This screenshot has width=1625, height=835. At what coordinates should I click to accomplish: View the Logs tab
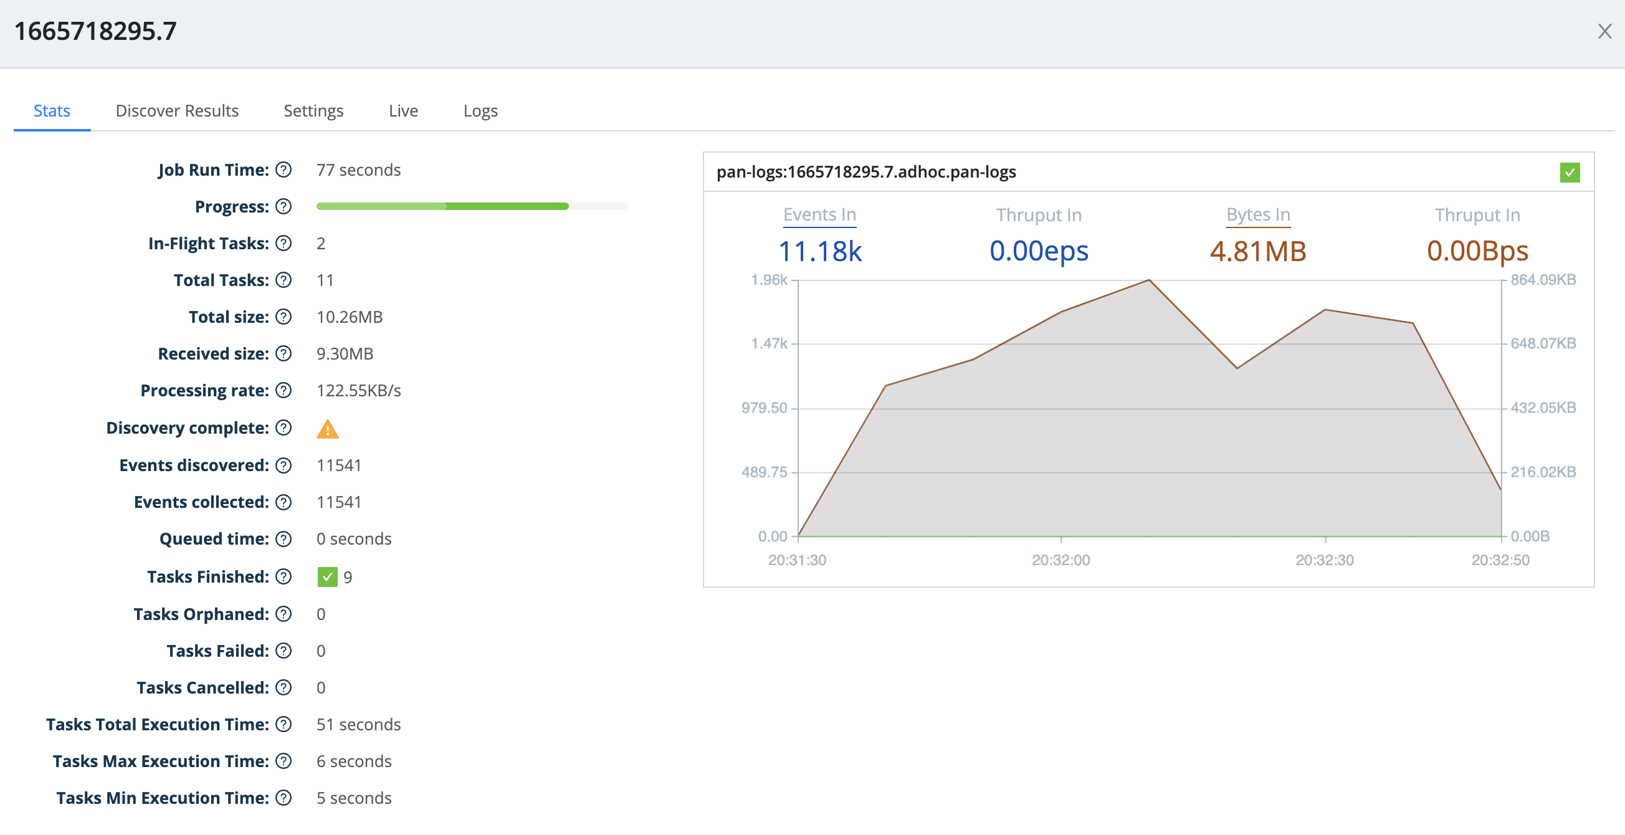(x=480, y=111)
